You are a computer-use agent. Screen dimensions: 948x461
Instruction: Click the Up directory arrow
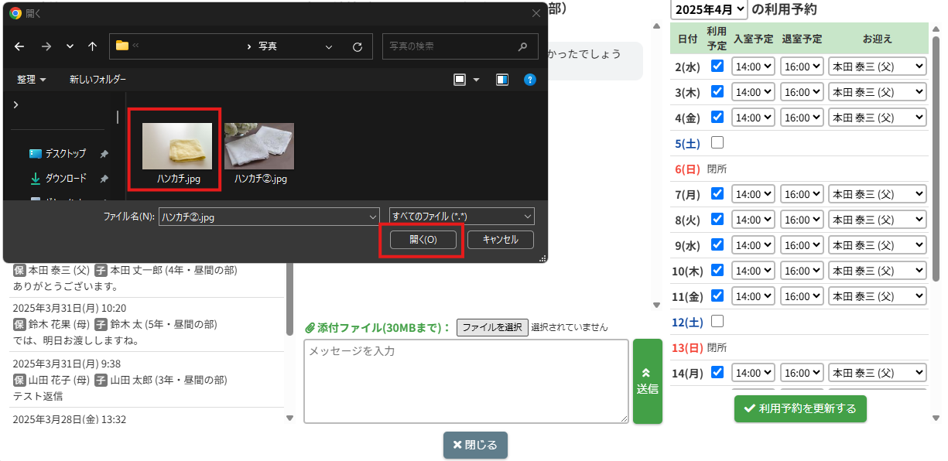(92, 46)
